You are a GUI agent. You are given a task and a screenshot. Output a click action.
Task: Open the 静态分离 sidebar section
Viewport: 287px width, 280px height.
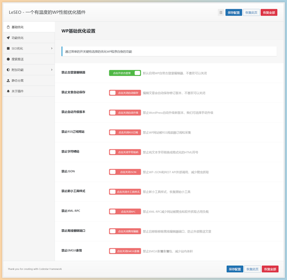click(x=29, y=80)
